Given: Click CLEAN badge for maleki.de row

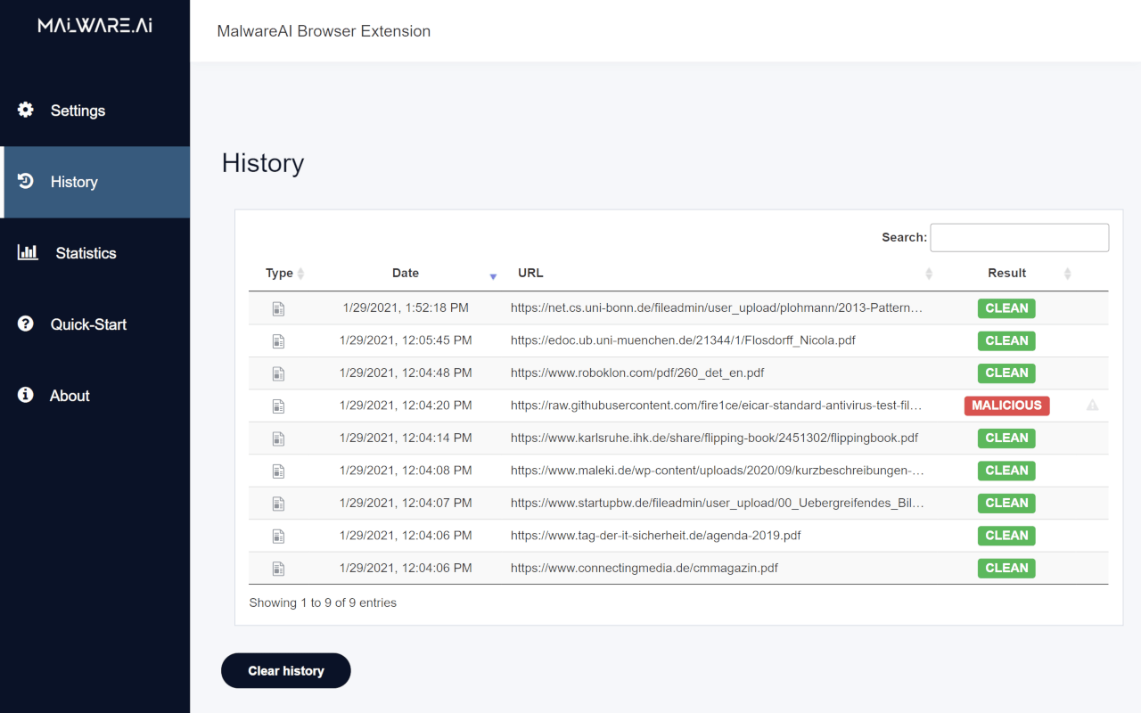Looking at the screenshot, I should click(1006, 471).
